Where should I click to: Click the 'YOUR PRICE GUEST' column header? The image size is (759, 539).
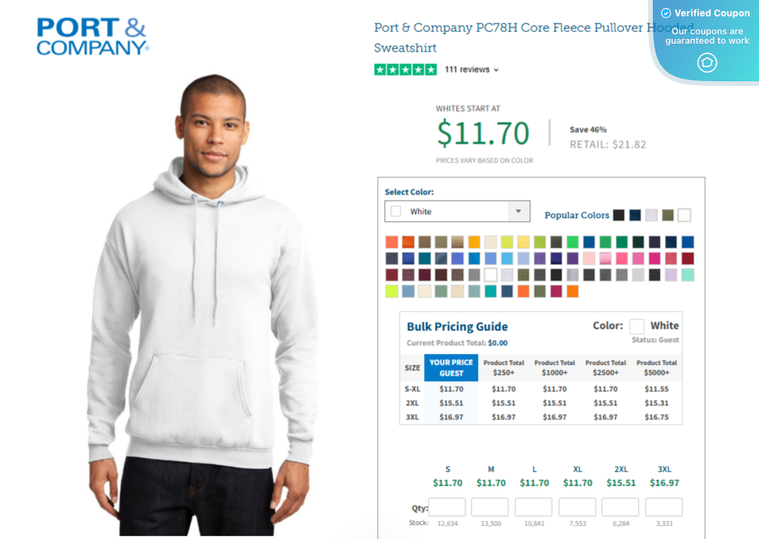click(451, 367)
